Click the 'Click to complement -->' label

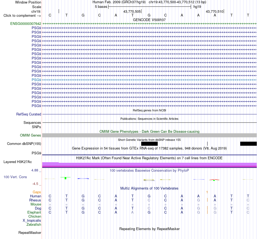pyautogui.click(x=22, y=16)
